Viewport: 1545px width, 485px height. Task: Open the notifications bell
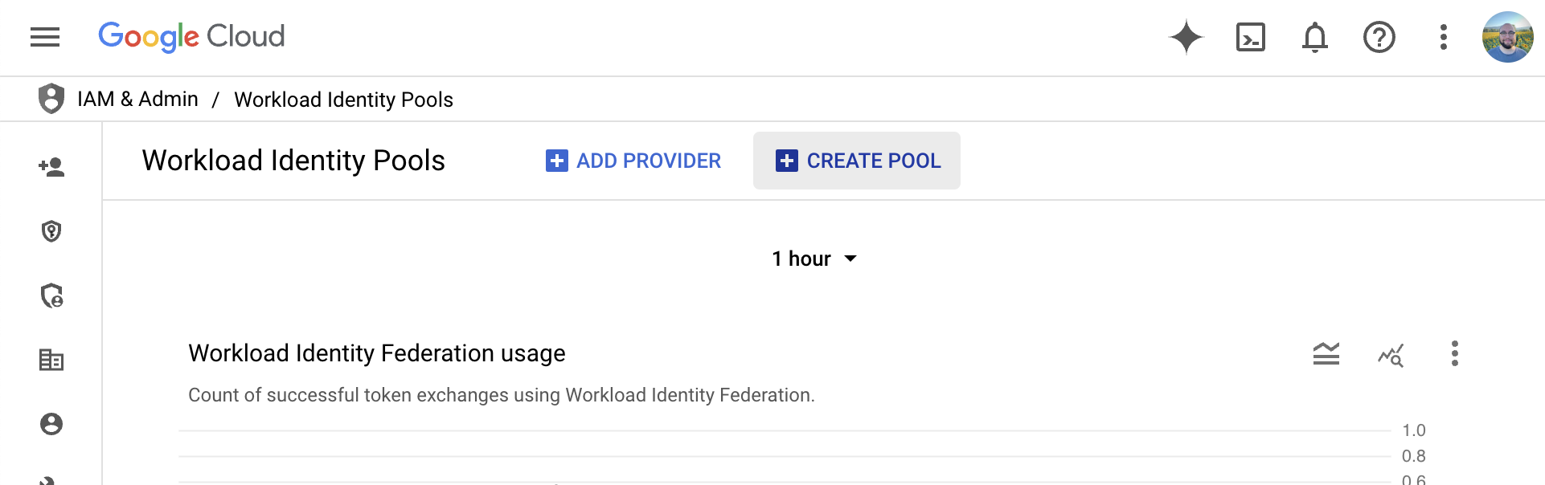(1314, 37)
